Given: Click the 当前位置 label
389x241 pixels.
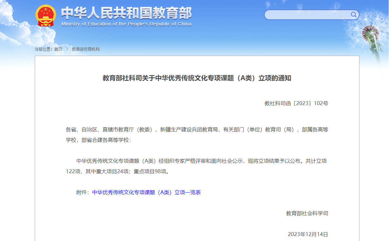Looking at the screenshot, I should [x=44, y=49].
